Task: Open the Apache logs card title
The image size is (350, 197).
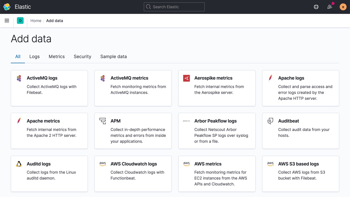Action: click(x=291, y=78)
